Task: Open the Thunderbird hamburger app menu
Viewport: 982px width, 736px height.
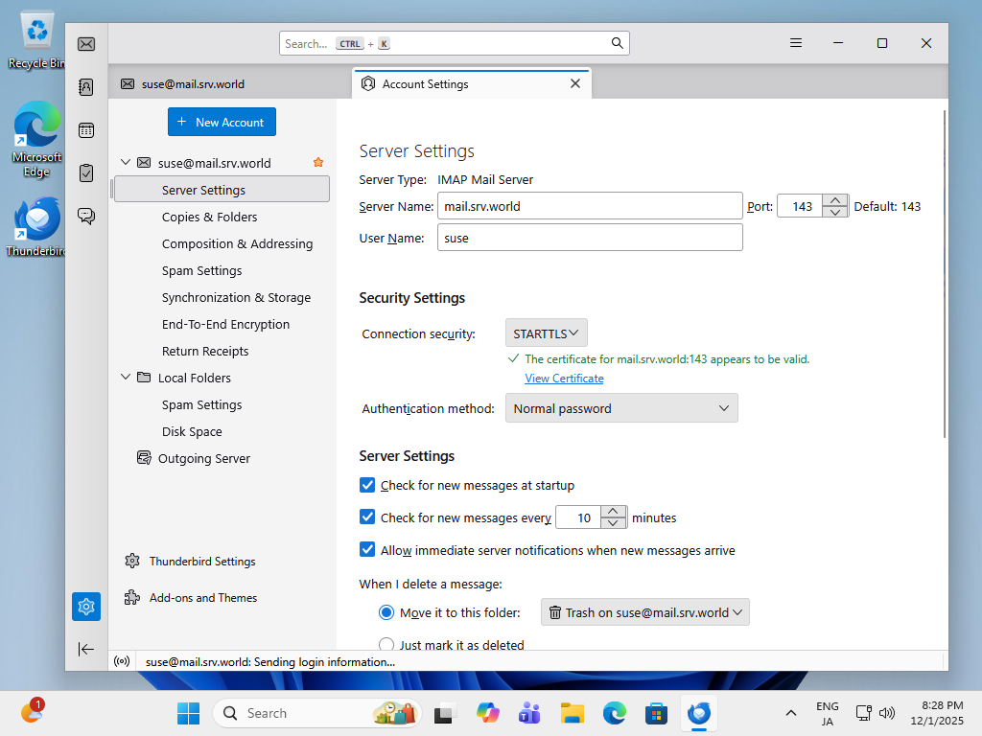Action: 796,43
